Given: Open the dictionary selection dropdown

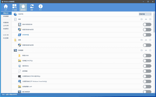Looking at the screenshot, I should point(145,14).
